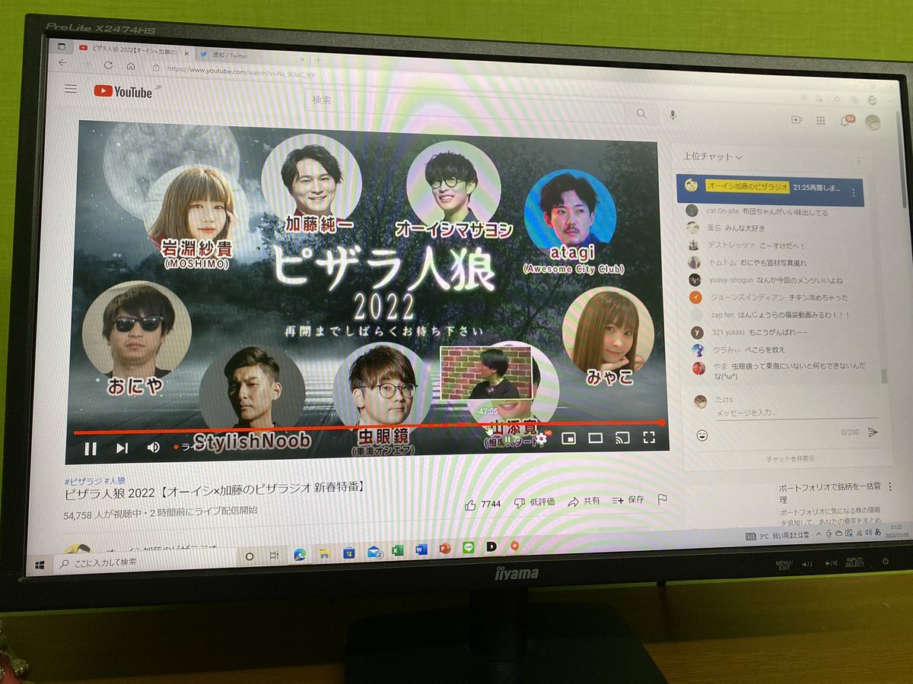Switch to miniplayer mode

568,438
